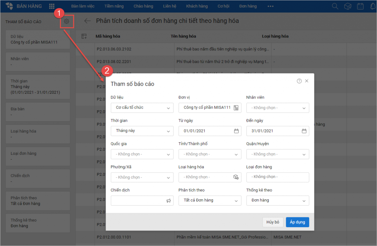Click the Áp dụng button
Viewport: 377px width, 246px height.
(x=297, y=222)
